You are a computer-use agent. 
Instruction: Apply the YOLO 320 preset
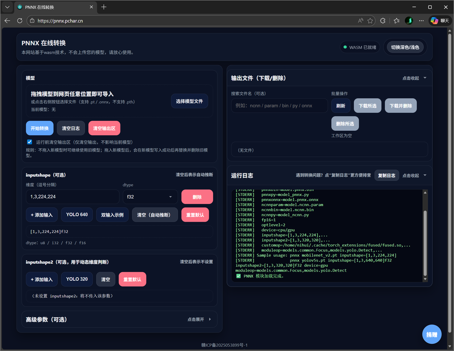[77, 279]
